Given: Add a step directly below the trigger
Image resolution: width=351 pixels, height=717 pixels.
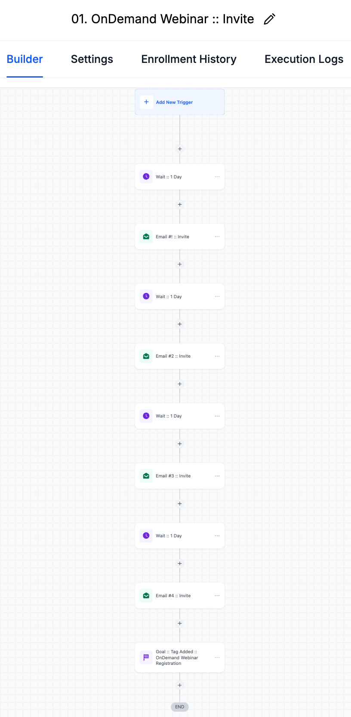Looking at the screenshot, I should (180, 149).
